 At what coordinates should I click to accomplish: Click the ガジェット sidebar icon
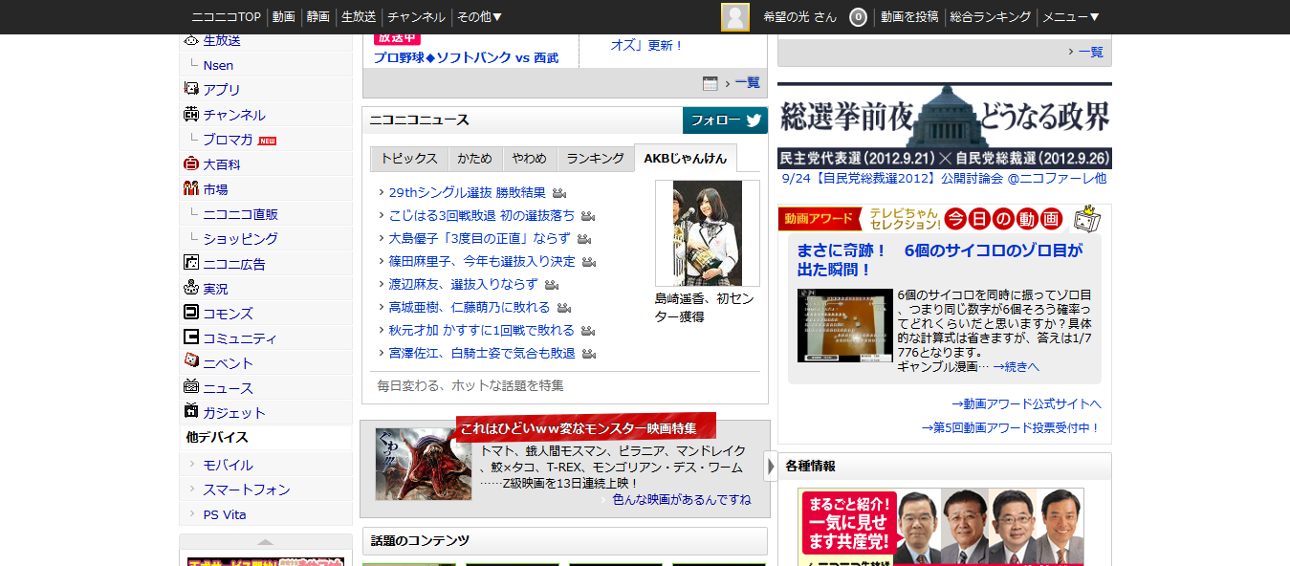tap(190, 412)
